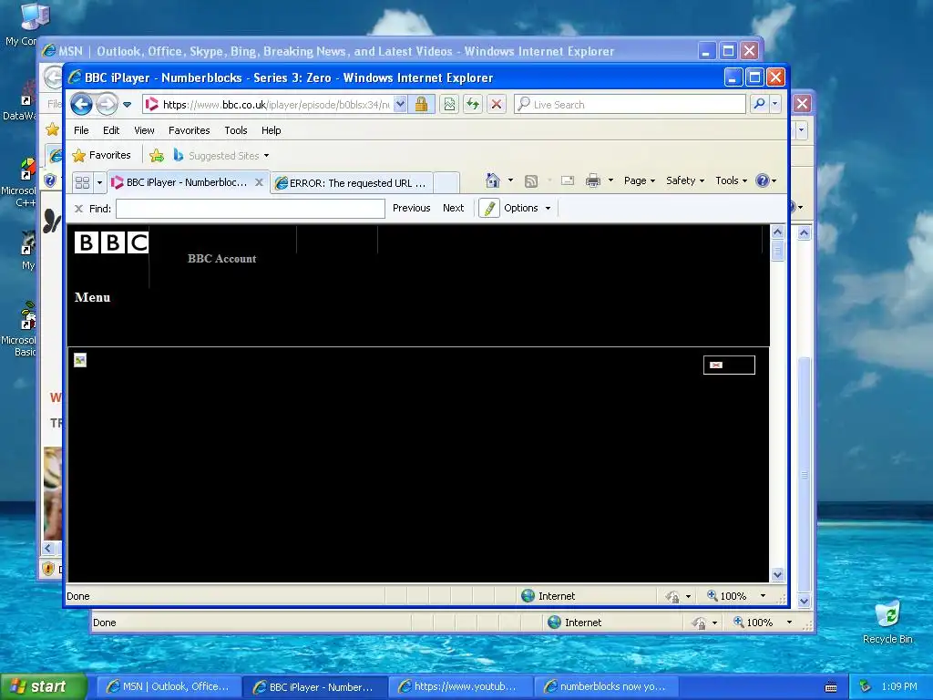The width and height of the screenshot is (933, 700).
Task: Click the Start button
Action: 43,686
